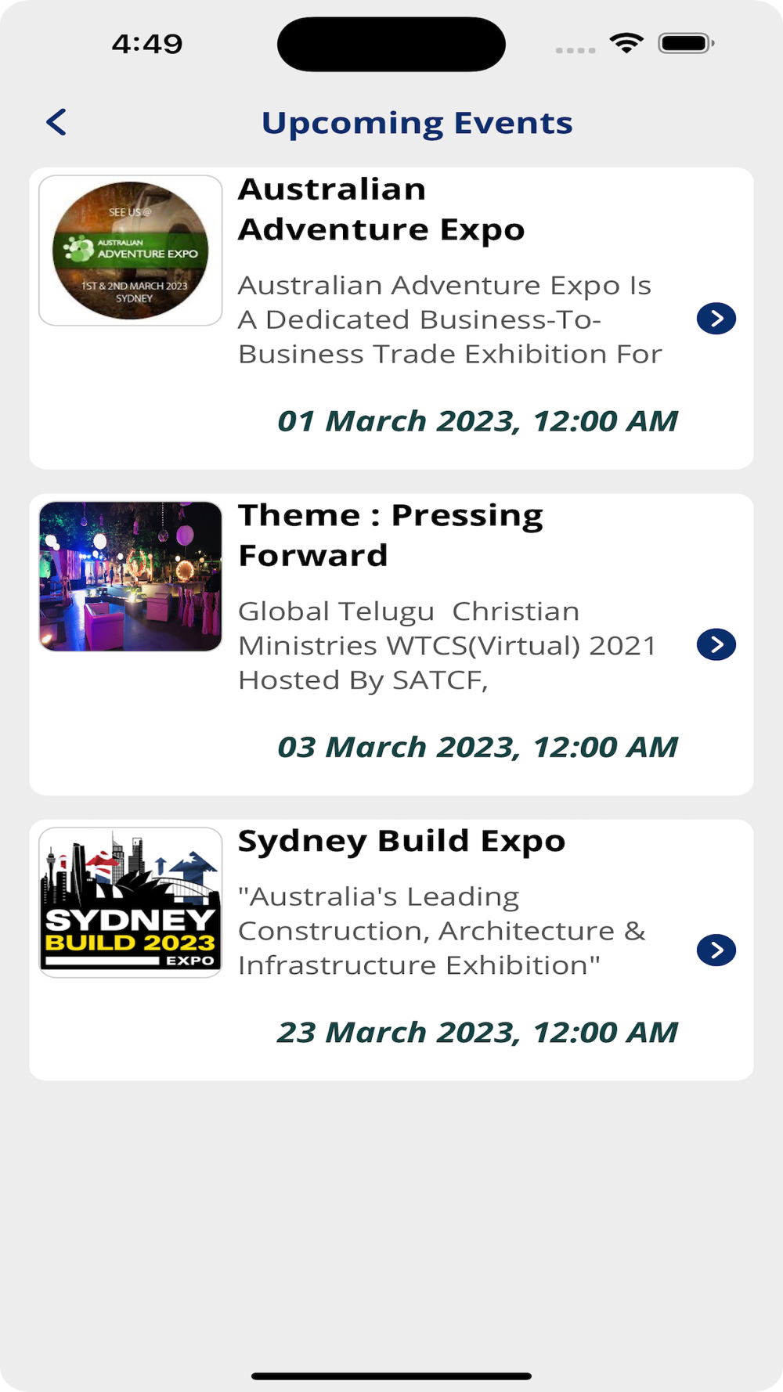Select the Australian Adventure Expo description text
This screenshot has height=1392, width=783.
coord(449,319)
